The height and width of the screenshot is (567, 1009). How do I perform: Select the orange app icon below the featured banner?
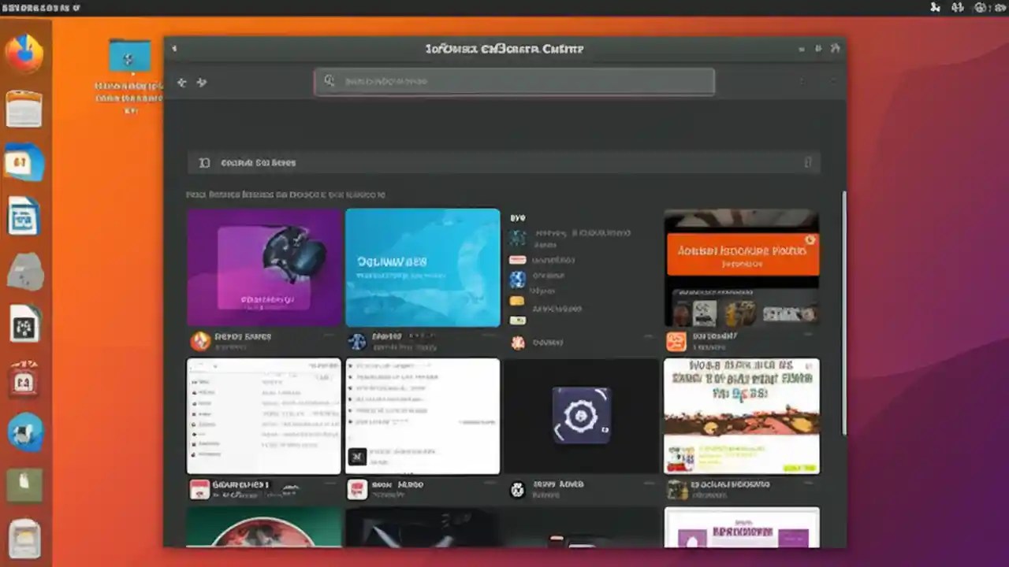point(676,339)
